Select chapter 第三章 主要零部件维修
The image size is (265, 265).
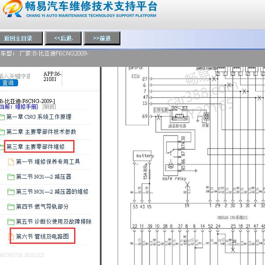[36, 147]
